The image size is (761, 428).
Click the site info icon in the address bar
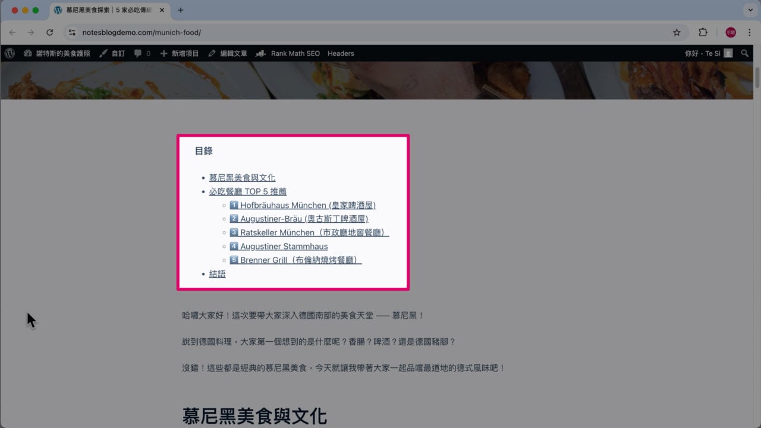[x=71, y=32]
